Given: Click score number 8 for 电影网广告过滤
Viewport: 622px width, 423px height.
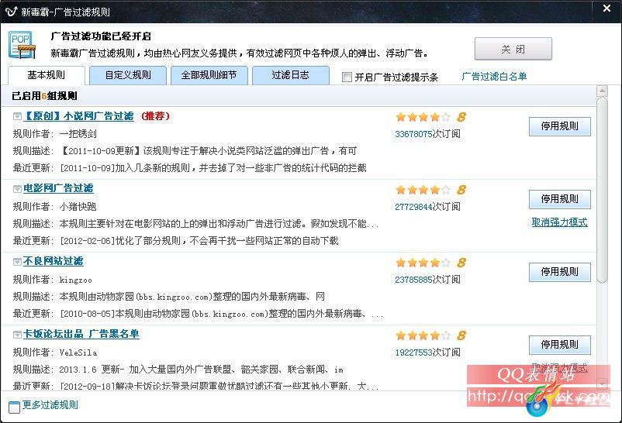Looking at the screenshot, I should 461,190.
